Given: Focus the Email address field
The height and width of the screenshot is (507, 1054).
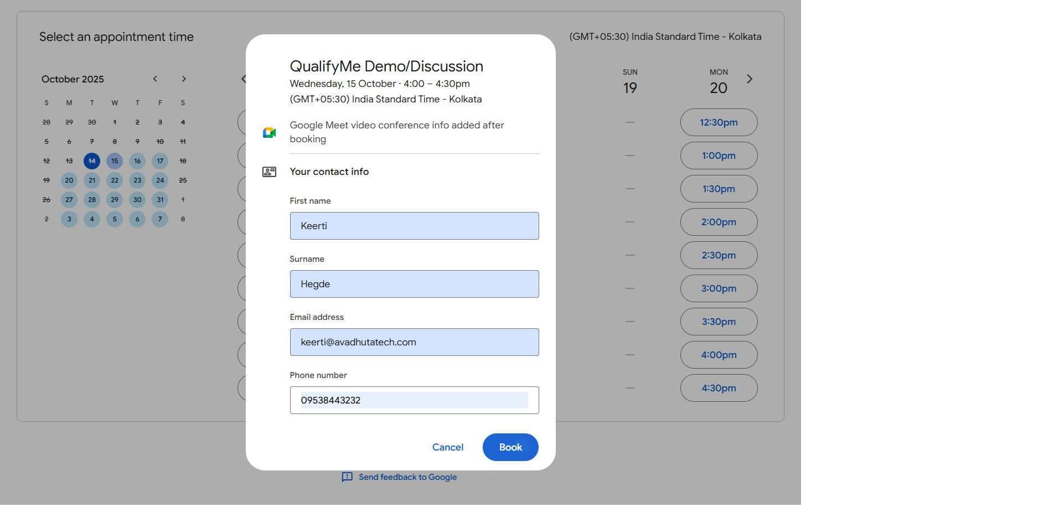Looking at the screenshot, I should tap(414, 342).
